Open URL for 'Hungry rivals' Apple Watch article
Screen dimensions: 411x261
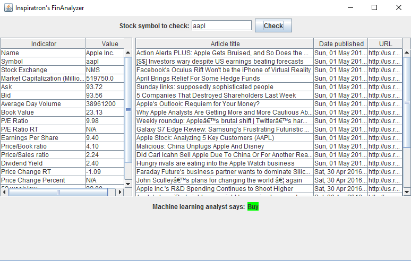385,163
